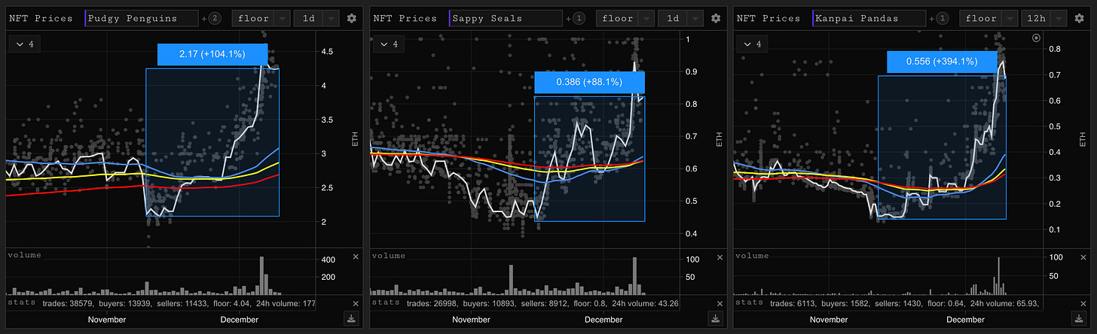Open 1d interval dropdown for Pudgy Penguins
This screenshot has height=334, width=1097.
[316, 18]
